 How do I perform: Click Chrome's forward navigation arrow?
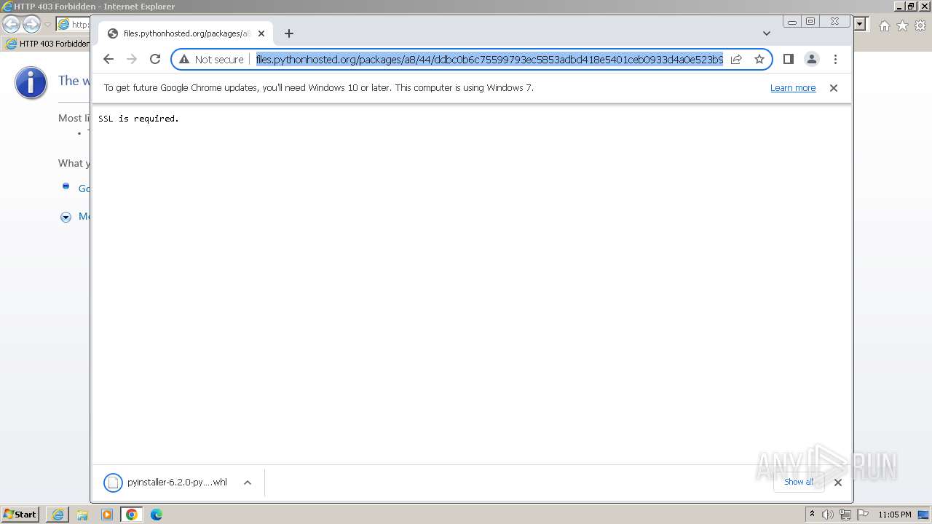coord(132,59)
